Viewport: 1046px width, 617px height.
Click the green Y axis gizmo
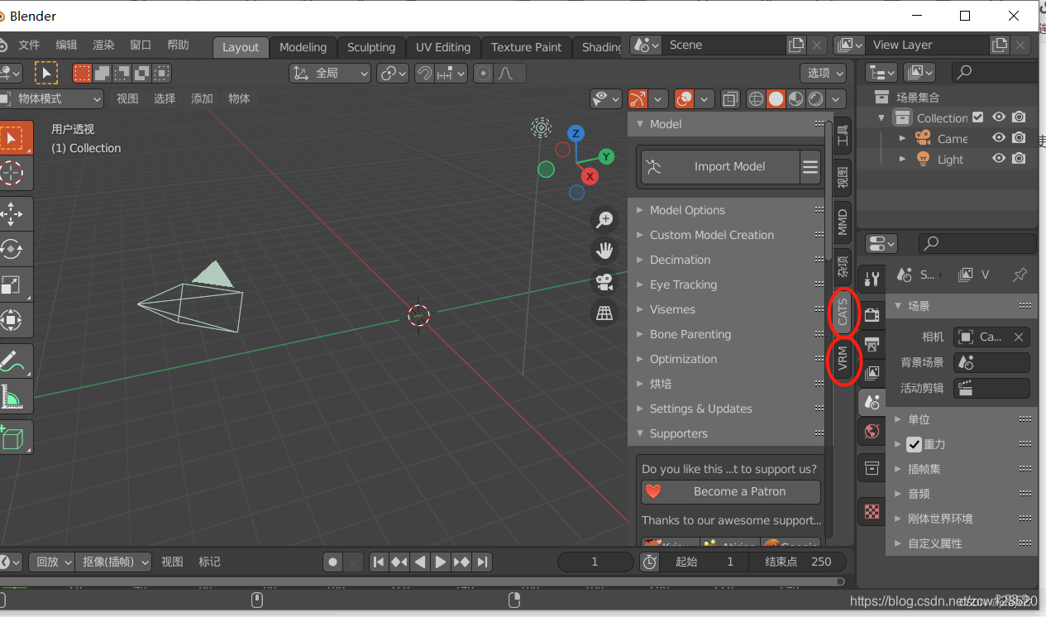click(606, 156)
